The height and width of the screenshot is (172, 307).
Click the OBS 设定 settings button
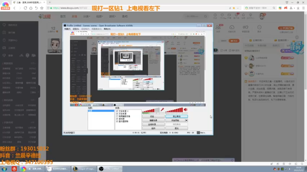[153, 117]
